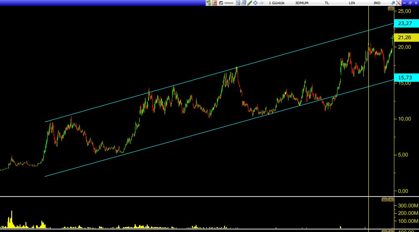
Task: Click the red money toolbar icon
Action: pos(215,3)
